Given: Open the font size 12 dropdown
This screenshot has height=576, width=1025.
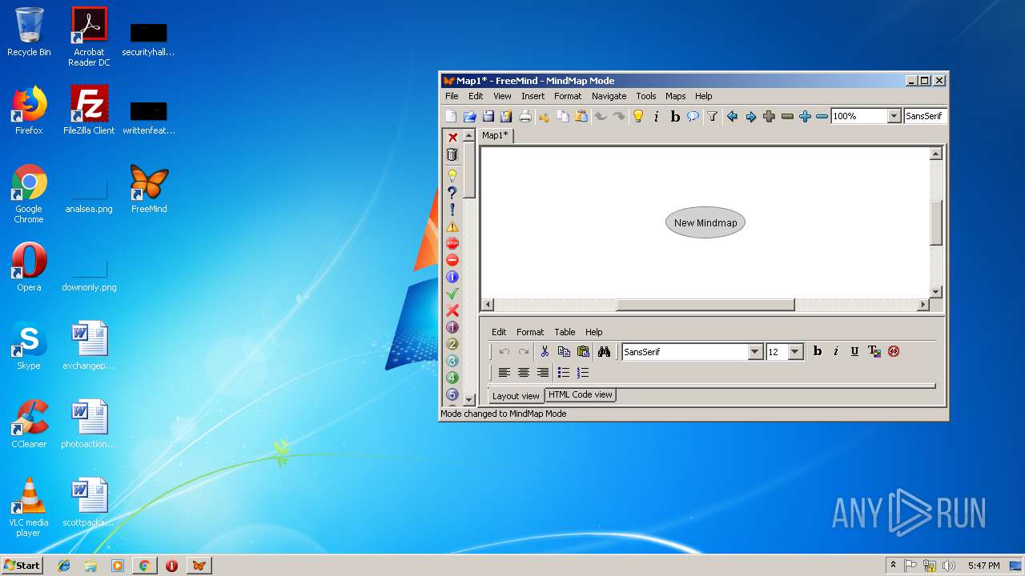Looking at the screenshot, I should [795, 352].
